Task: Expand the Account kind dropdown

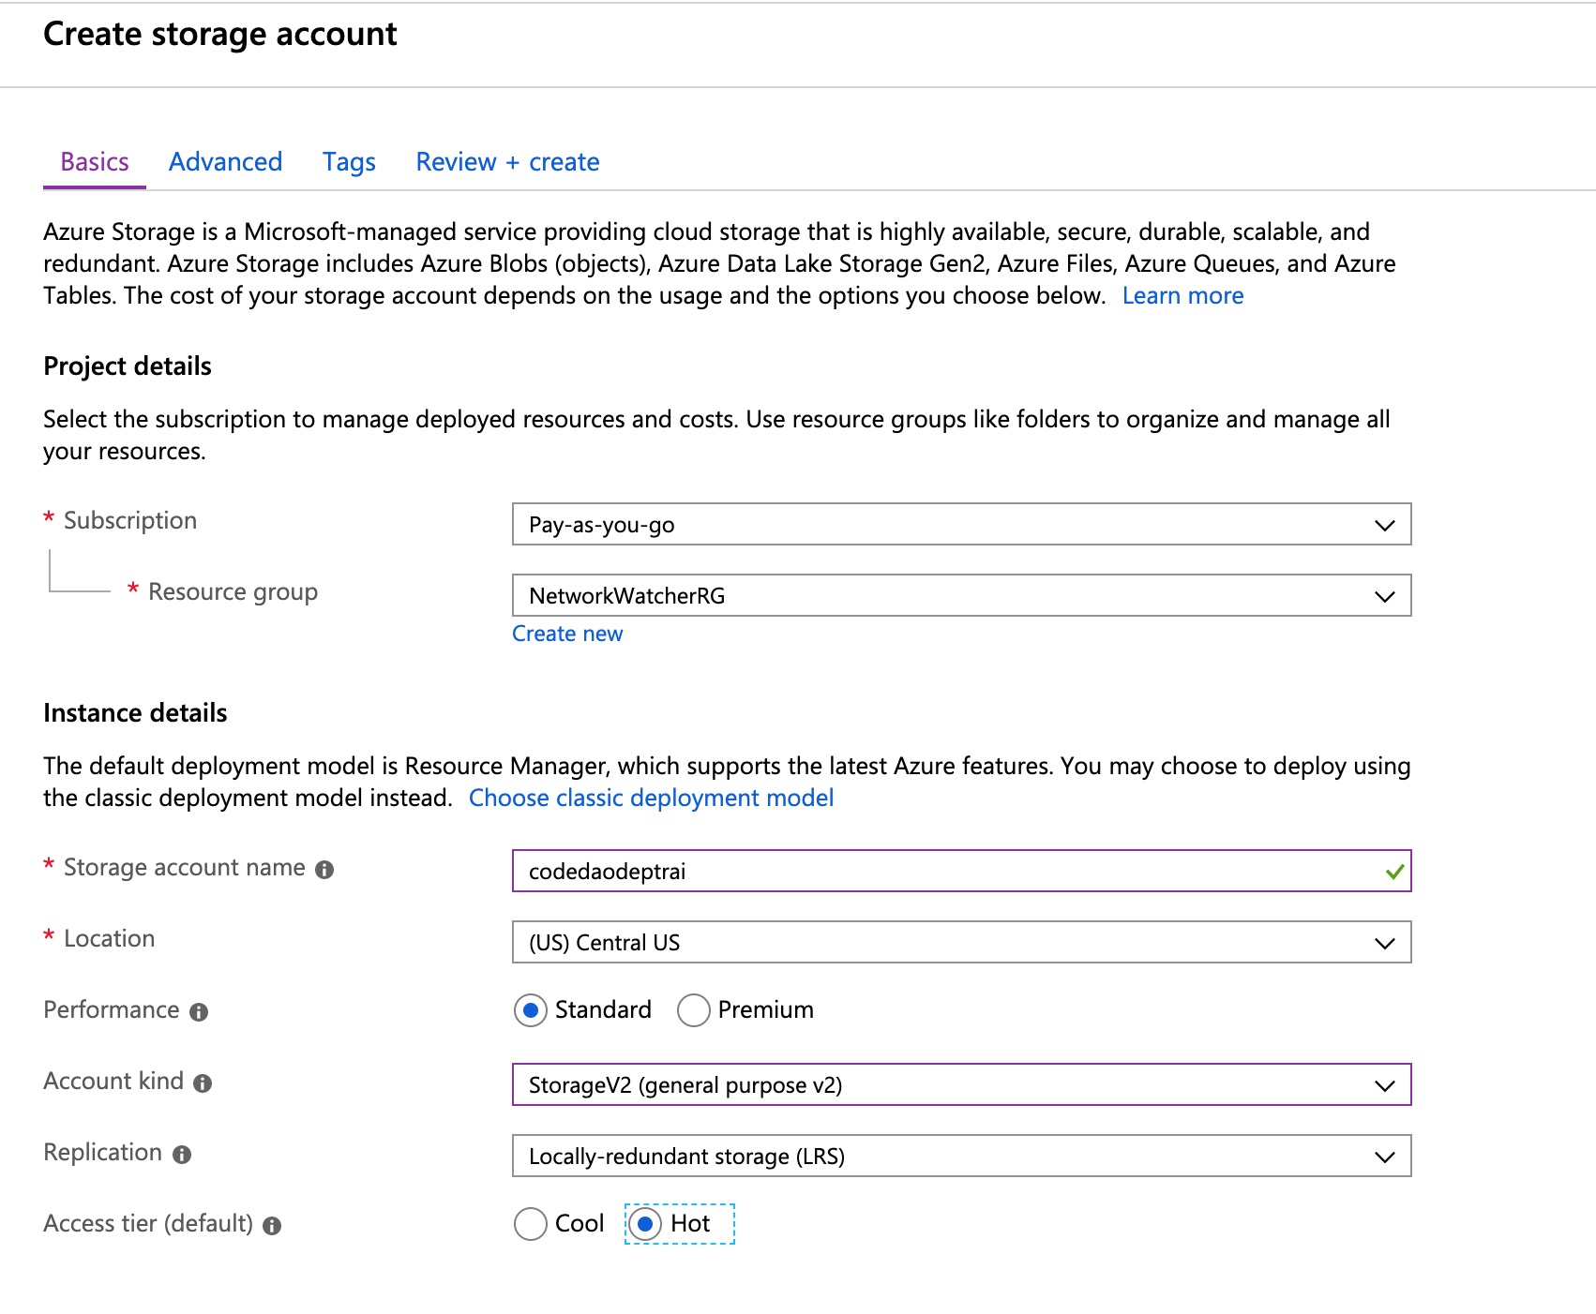Action: pos(961,1085)
